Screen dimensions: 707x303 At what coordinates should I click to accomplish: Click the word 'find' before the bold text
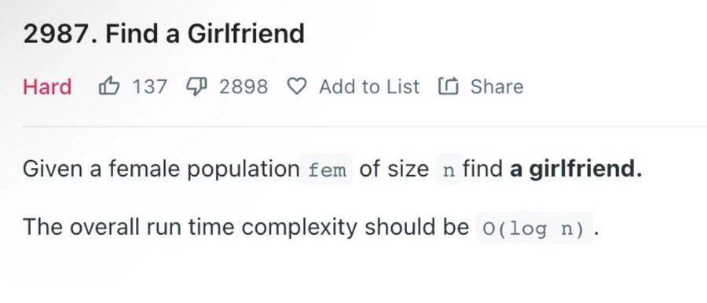pyautogui.click(x=483, y=169)
